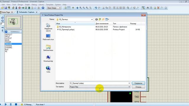Open the View menu
This screenshot has width=189, height=106.
point(9,5)
